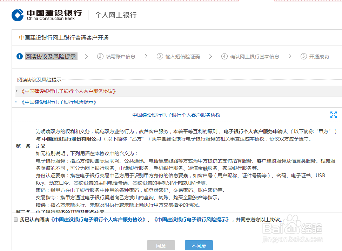The image size is (342, 251).
Task: Click the bold 中国建设银行股份有限公司 text
Action: (x=72, y=139)
